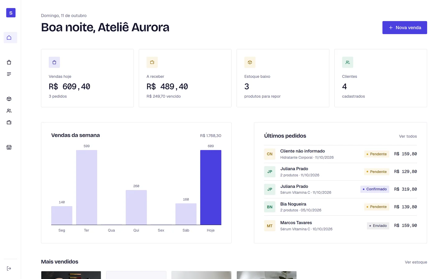Click Pendente badge on R$ 159,80 order
The width and height of the screenshot is (447, 279).
pyautogui.click(x=377, y=154)
